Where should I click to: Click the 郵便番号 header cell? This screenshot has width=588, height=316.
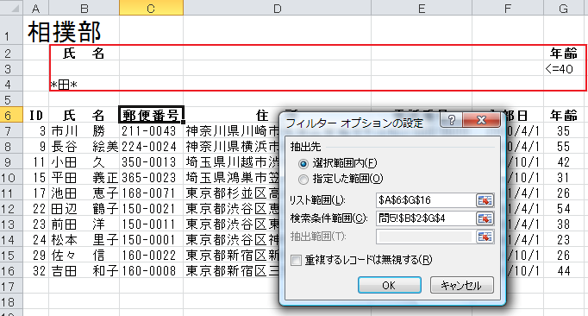point(151,116)
